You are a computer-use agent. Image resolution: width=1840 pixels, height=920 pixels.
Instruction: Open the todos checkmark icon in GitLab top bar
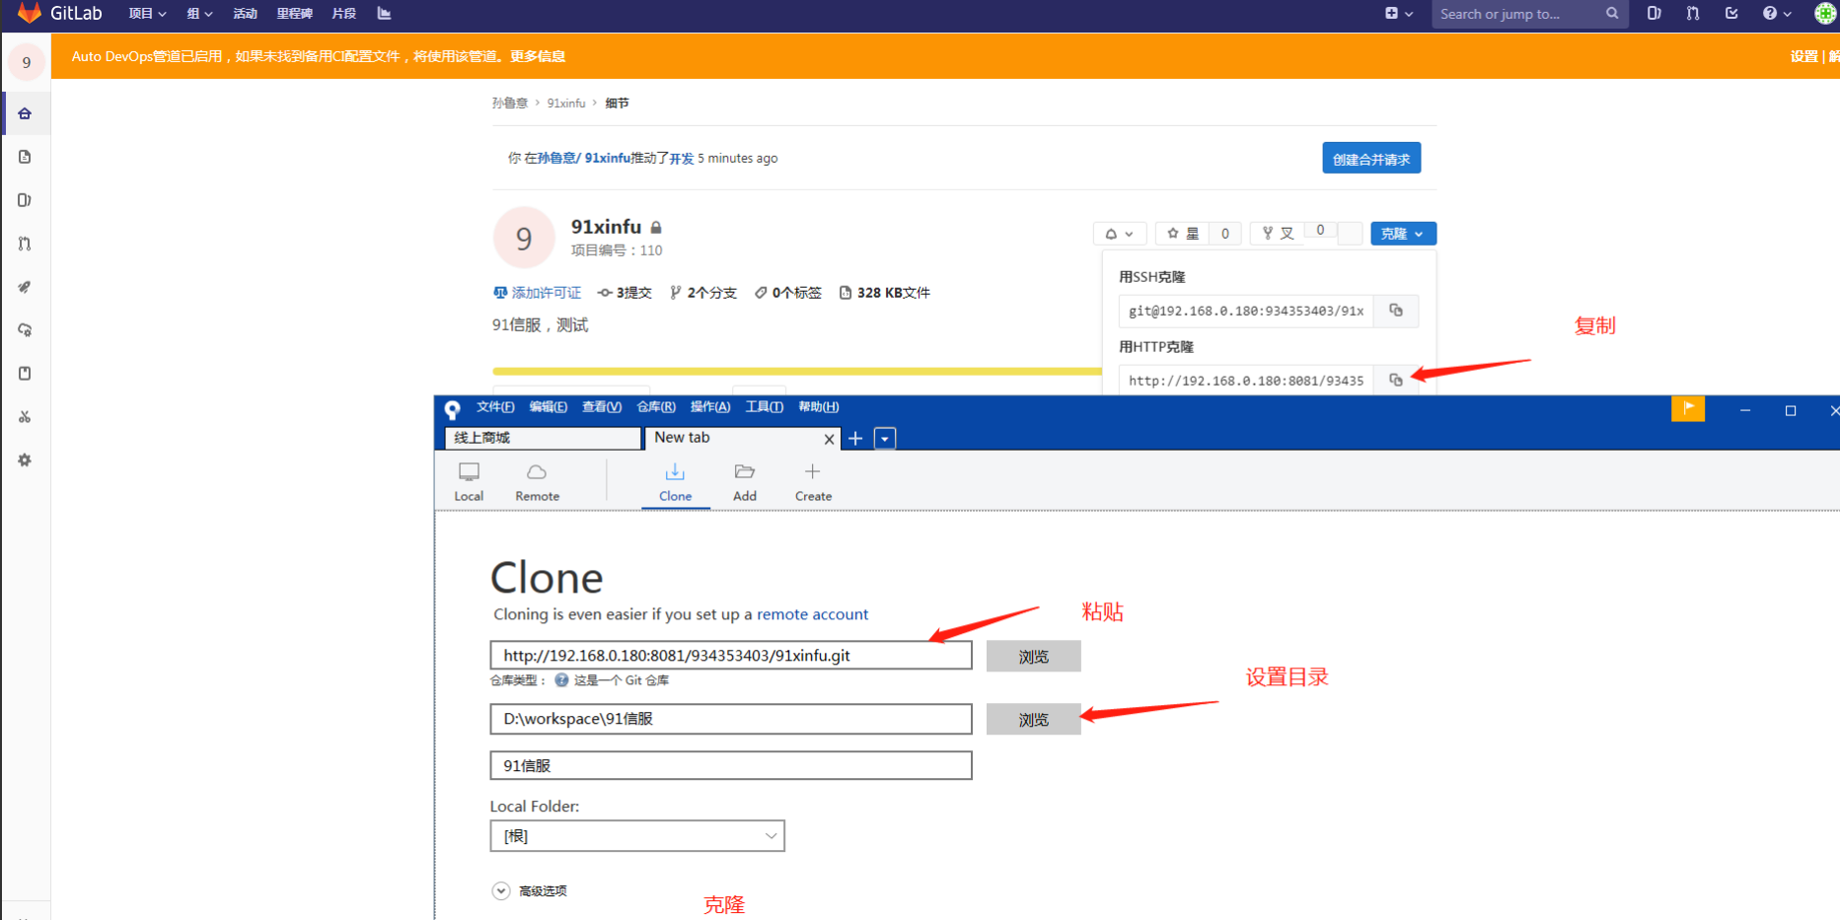coord(1731,15)
